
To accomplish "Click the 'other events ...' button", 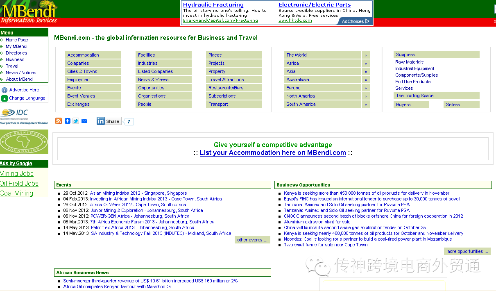I will [252, 240].
